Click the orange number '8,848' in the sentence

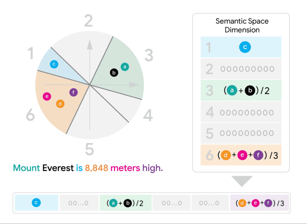[97, 168]
